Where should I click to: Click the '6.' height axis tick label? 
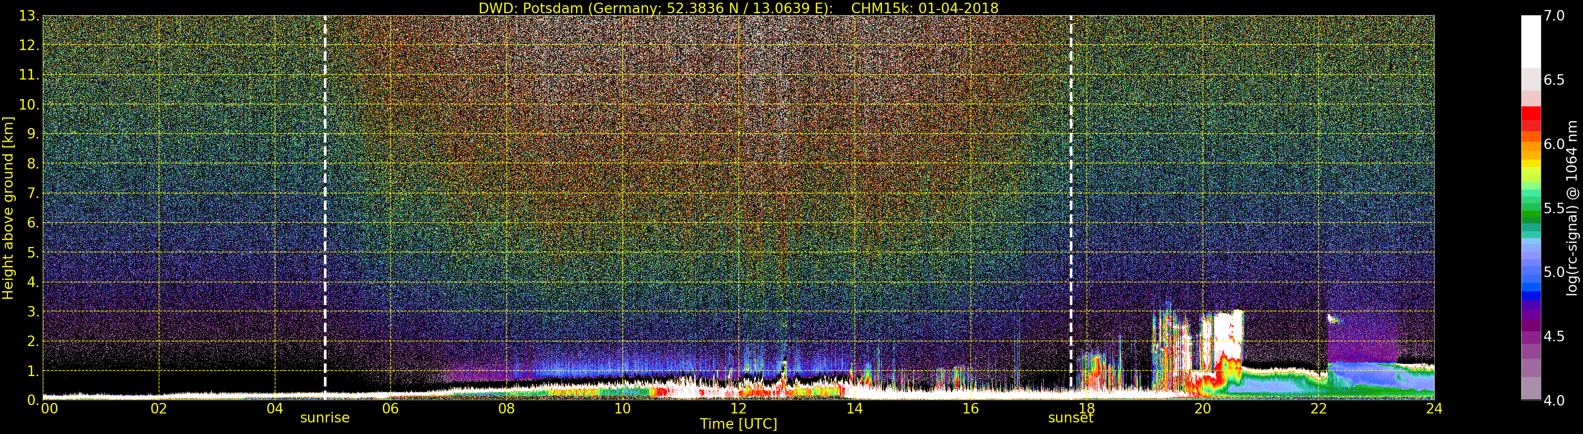pyautogui.click(x=33, y=223)
